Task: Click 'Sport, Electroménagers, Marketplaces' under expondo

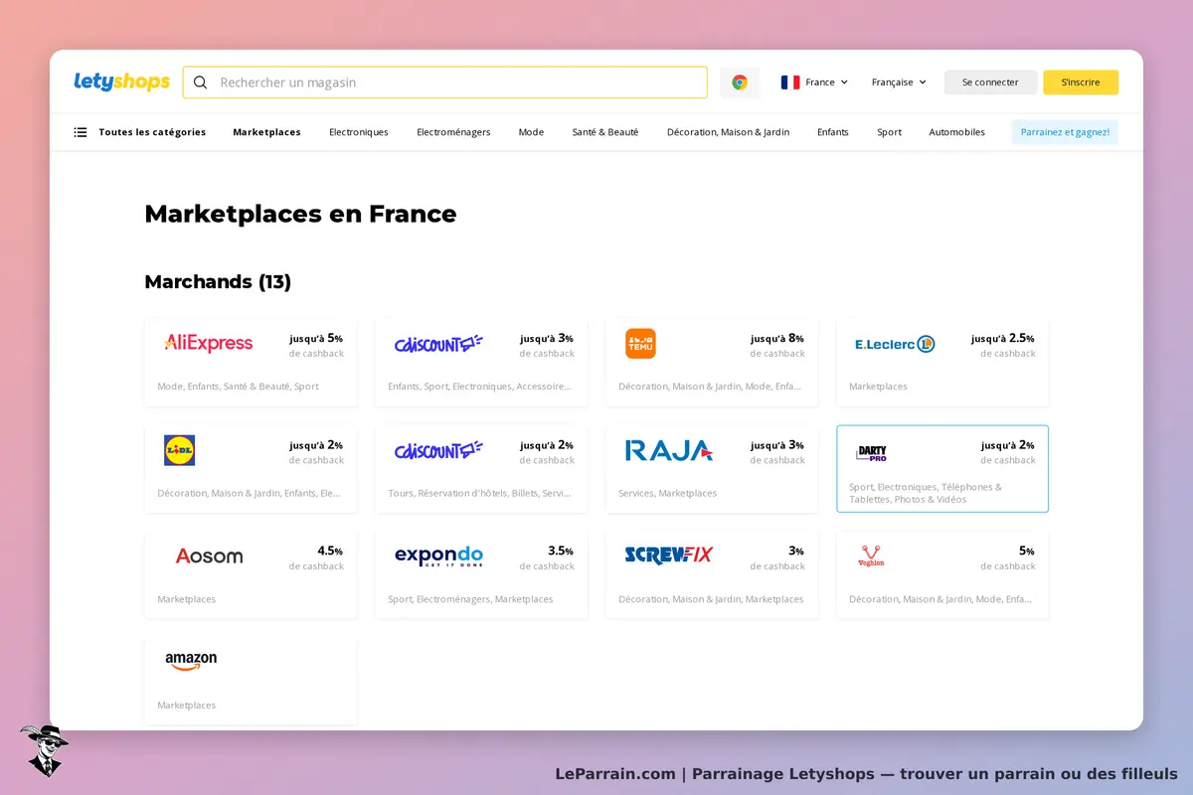Action: (470, 599)
